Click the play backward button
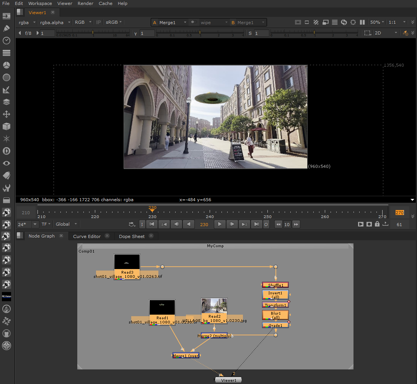The width and height of the screenshot is (417, 384). tap(189, 224)
